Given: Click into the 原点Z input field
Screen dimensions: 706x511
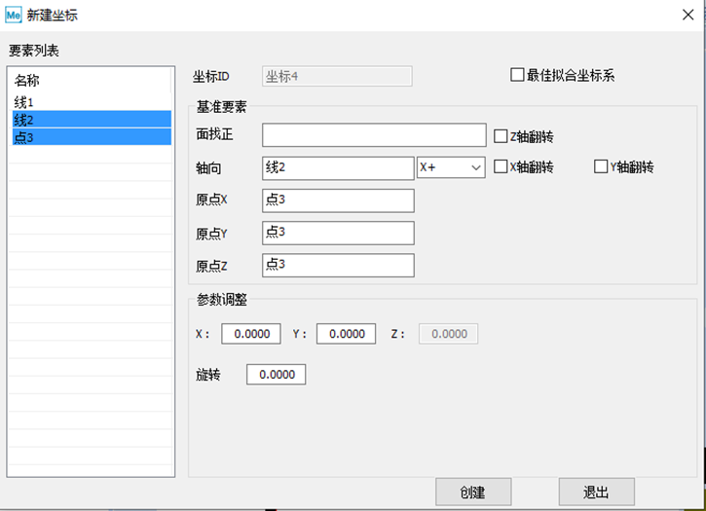Looking at the screenshot, I should pyautogui.click(x=338, y=265).
